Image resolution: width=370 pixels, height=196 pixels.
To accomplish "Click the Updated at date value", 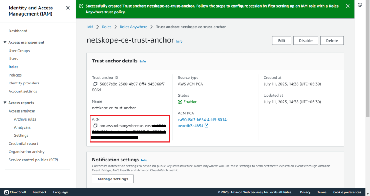I will coord(292,102).
